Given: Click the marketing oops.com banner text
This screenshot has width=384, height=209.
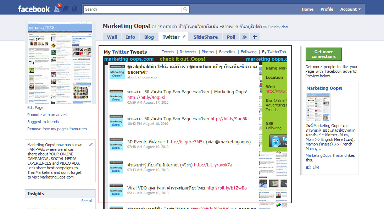Looking at the screenshot, I should (129, 59).
